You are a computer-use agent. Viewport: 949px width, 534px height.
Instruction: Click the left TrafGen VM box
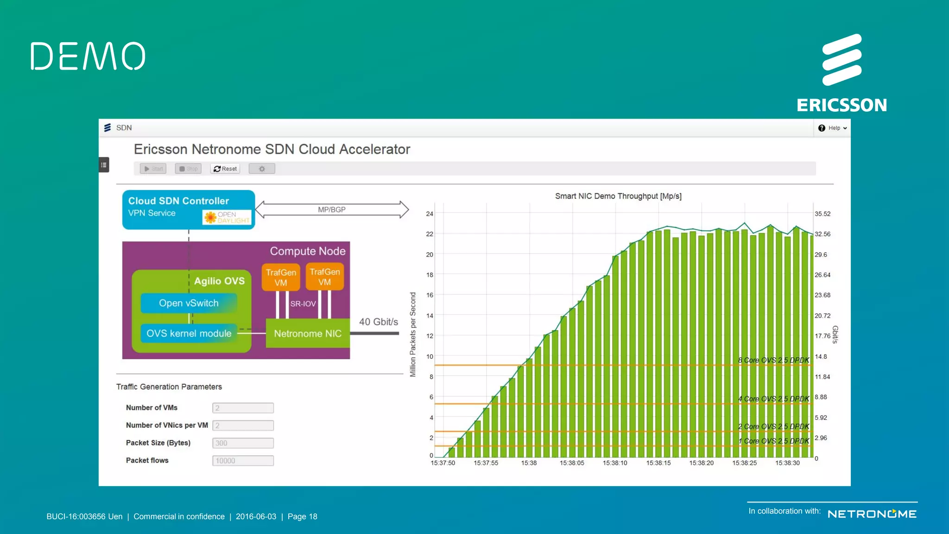(x=281, y=277)
